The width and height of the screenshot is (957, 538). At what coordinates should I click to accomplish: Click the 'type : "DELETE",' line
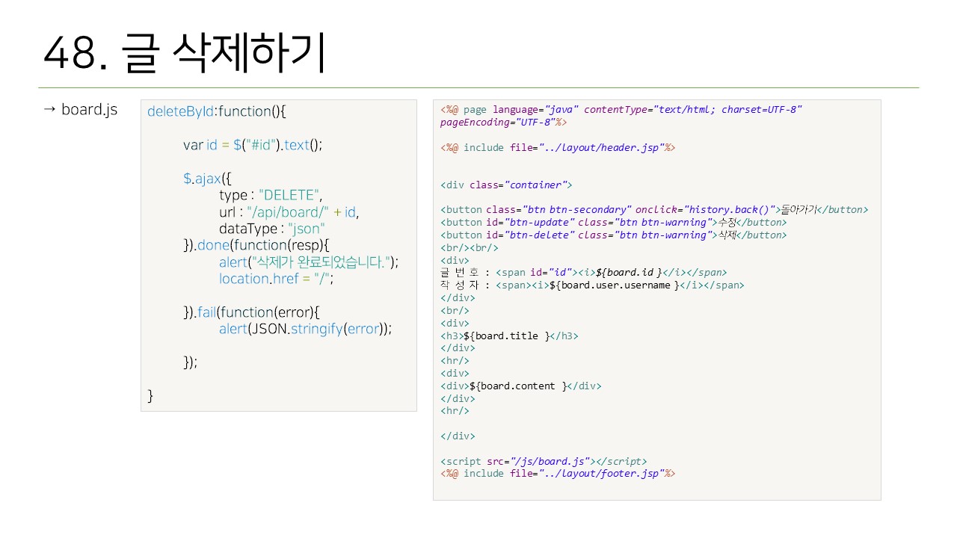[271, 195]
